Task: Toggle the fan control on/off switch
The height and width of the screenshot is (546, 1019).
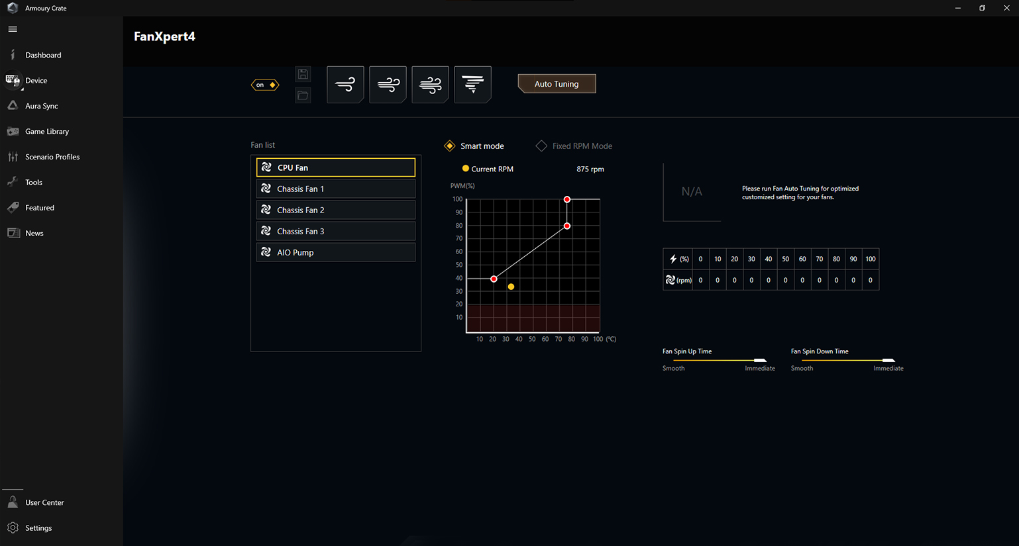Action: tap(265, 85)
